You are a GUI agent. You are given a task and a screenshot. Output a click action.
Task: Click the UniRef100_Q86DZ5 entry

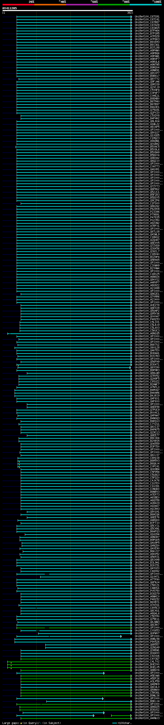147,707
